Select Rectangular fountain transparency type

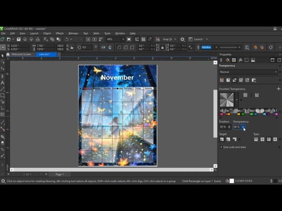coord(275,139)
